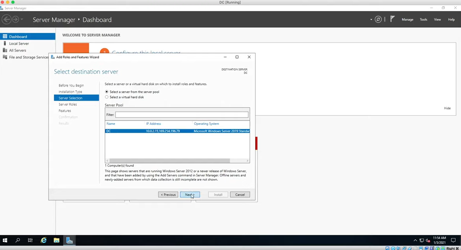Click Server Manager taskbar icon

(x=69, y=240)
